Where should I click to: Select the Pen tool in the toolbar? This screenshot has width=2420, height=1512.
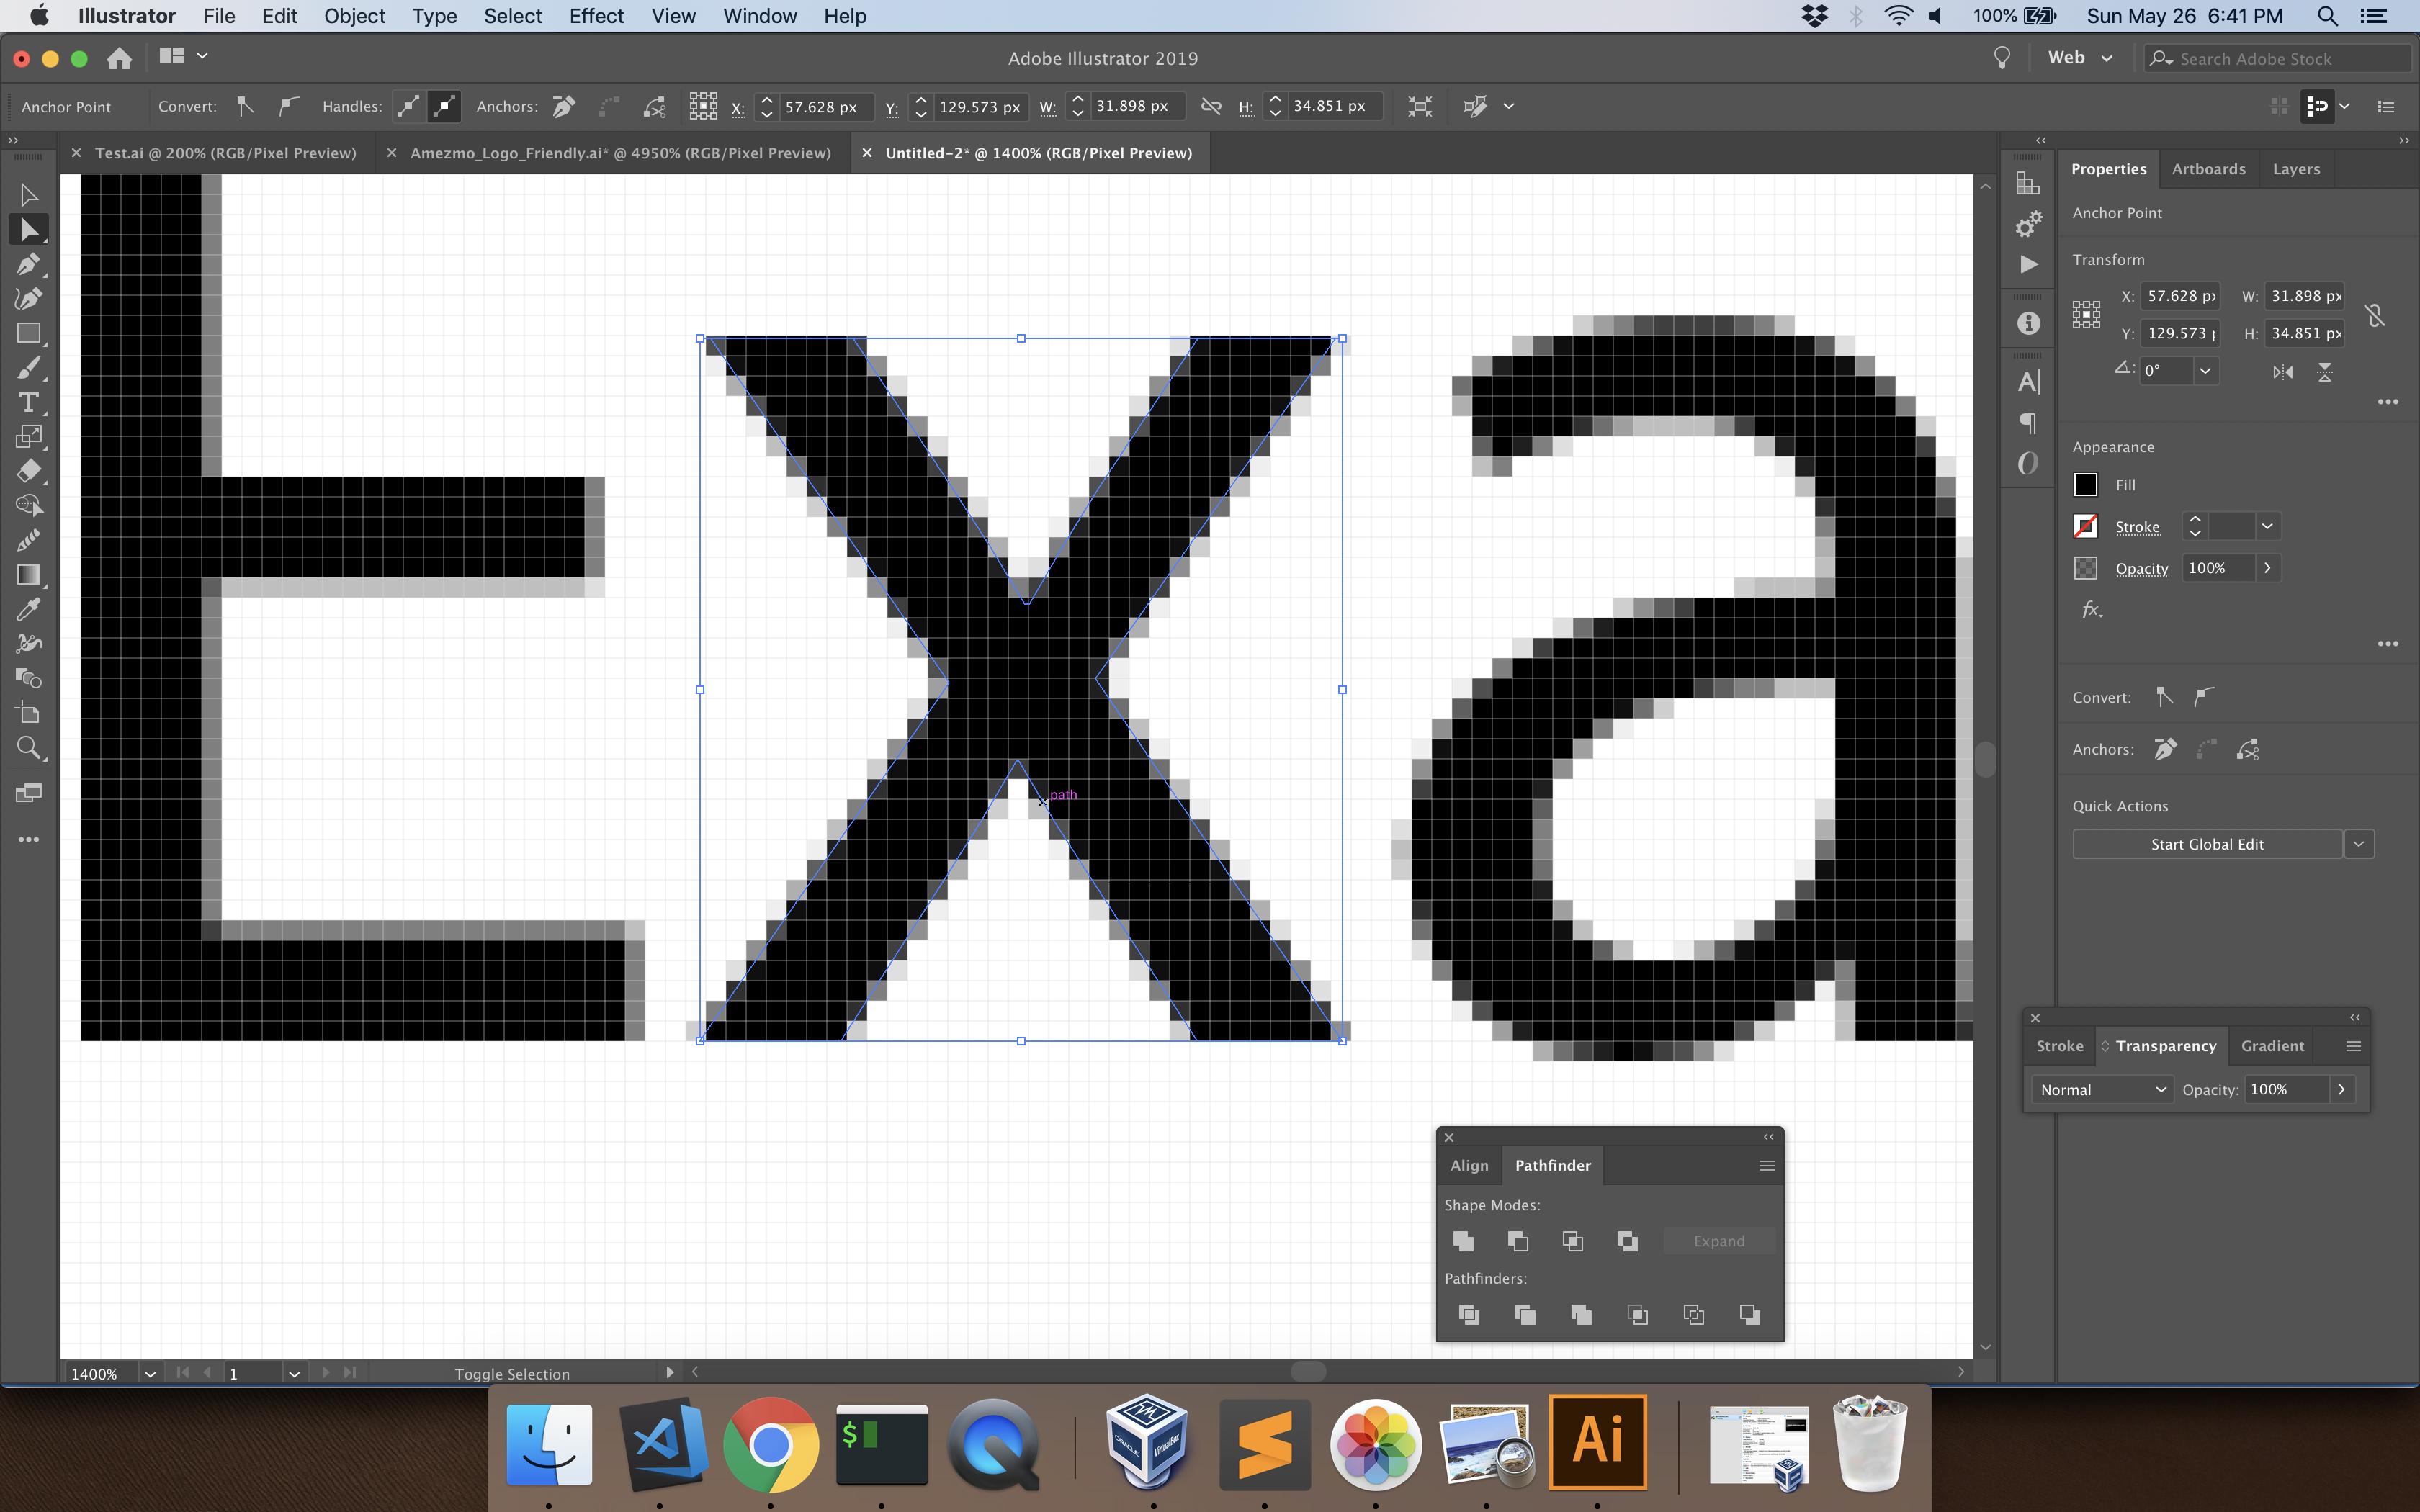click(x=29, y=263)
